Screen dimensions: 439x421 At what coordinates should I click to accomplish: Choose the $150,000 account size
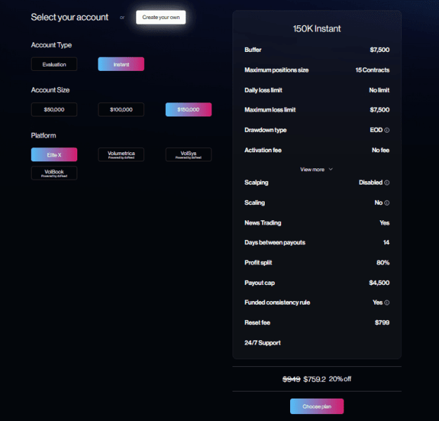[x=188, y=109]
